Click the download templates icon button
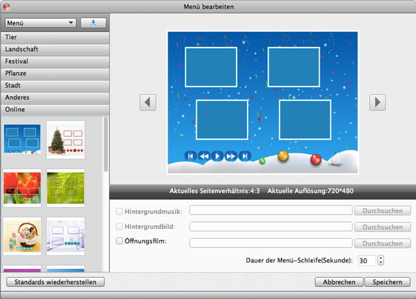Viewport: 416px width, 299px height. (94, 23)
